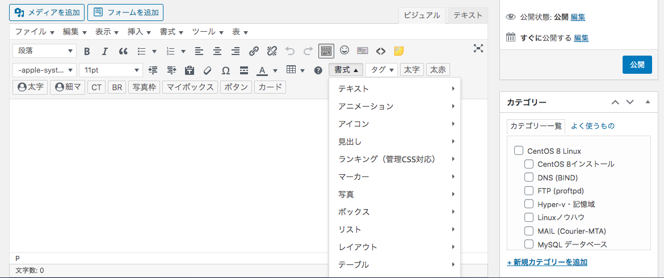The height and width of the screenshot is (278, 664).
Task: Click the 太赤 quick tag button
Action: 438,70
